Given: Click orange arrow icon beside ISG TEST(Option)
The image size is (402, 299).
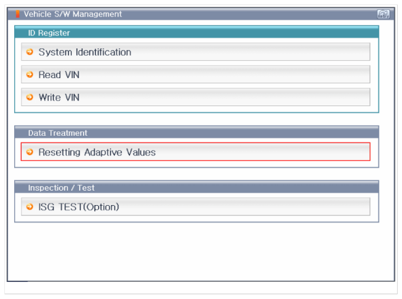Looking at the screenshot, I should coord(30,207).
